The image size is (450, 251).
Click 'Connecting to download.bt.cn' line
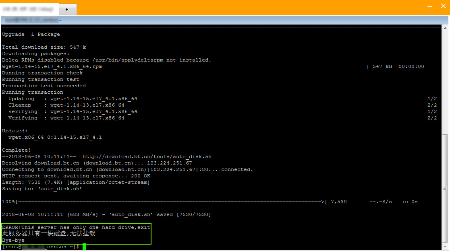click(127, 170)
